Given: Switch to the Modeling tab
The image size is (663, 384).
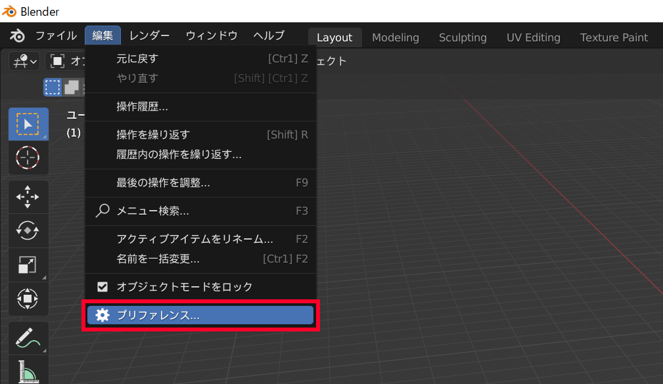Looking at the screenshot, I should 395,37.
